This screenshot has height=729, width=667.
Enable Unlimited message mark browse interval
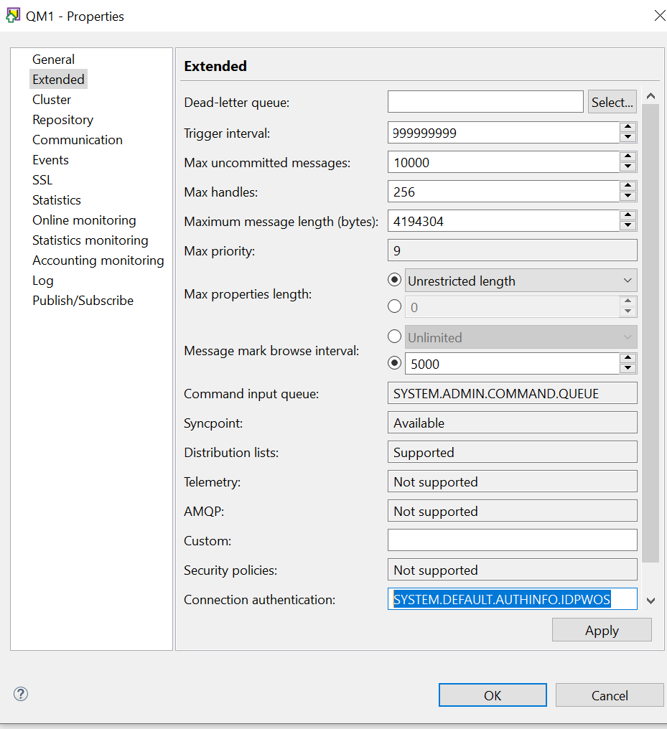[x=394, y=337]
